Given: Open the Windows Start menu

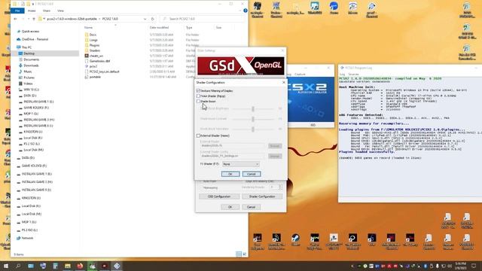Looking at the screenshot, I should point(6,266).
